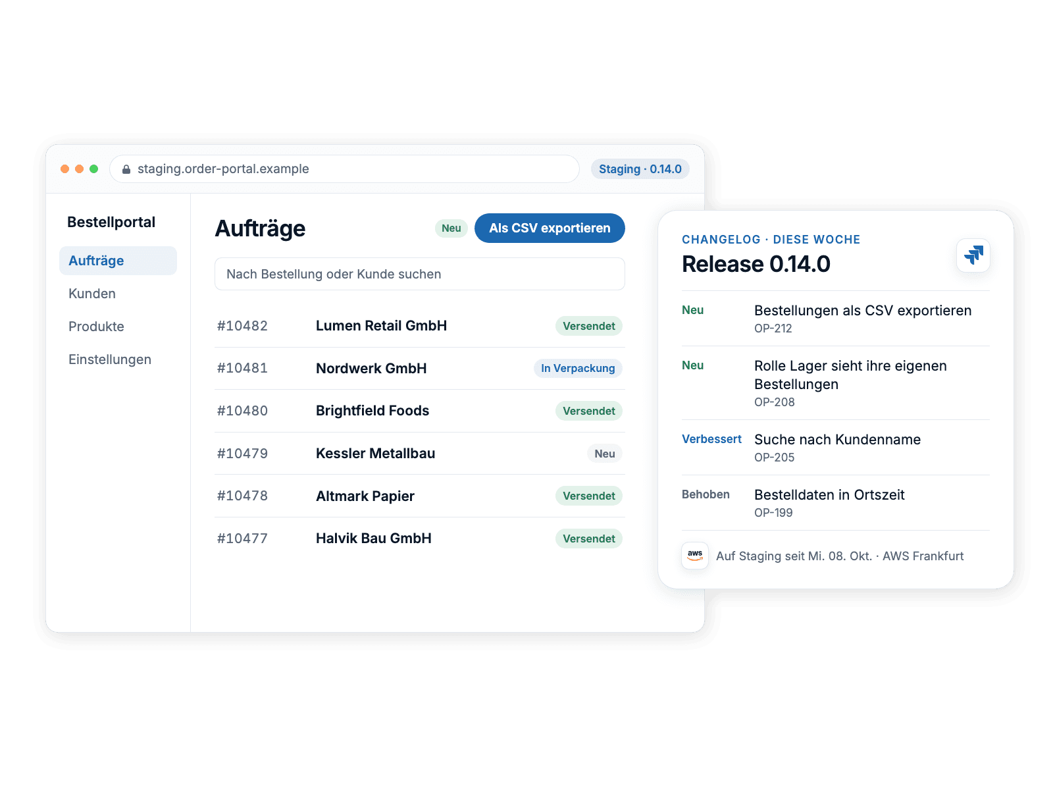This screenshot has width=1053, height=790.
Task: Focus the order or customer search field
Action: (420, 274)
